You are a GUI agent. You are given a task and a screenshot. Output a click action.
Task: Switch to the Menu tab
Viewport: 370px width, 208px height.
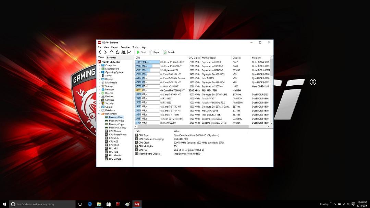click(101, 57)
